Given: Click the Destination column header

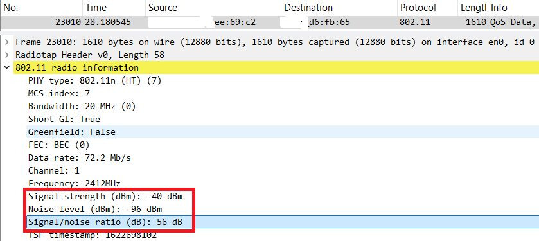Looking at the screenshot, I should (339, 8).
